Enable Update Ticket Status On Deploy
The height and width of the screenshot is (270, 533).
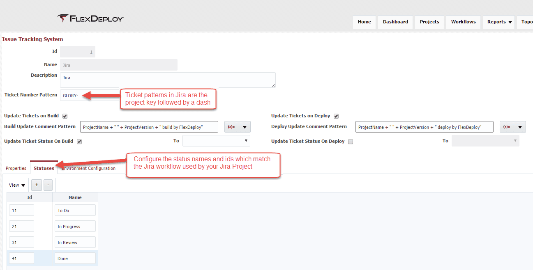pos(351,142)
